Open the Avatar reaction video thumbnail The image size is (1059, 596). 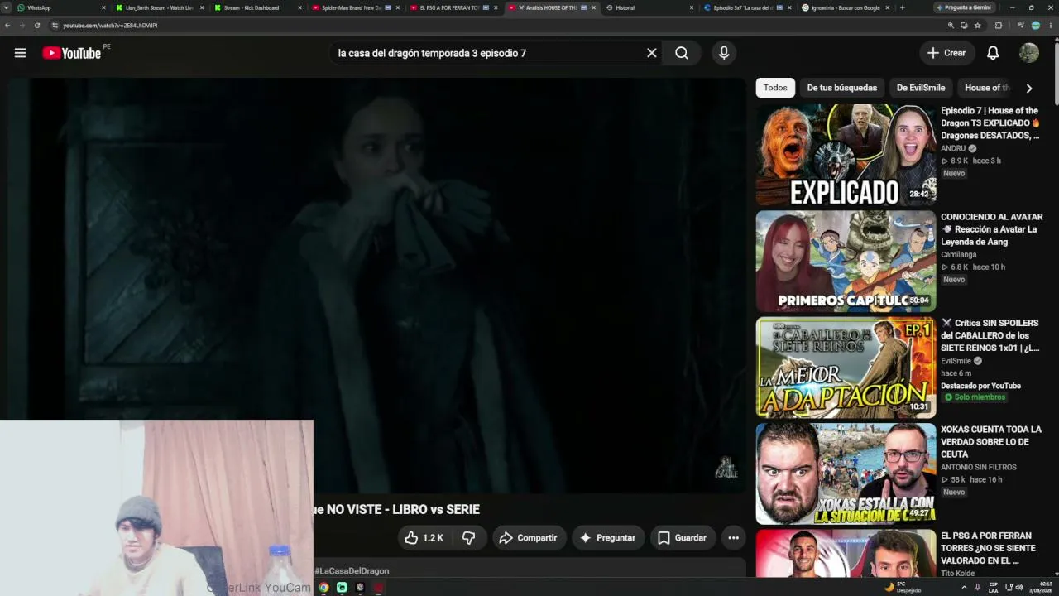tap(846, 261)
